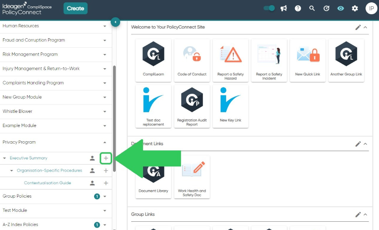
Task: Toggle the switch in the top header
Action: click(269, 8)
